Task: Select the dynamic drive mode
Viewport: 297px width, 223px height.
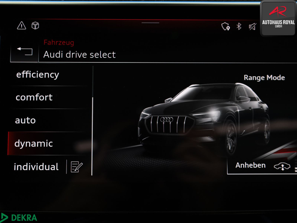Action: click(48, 143)
